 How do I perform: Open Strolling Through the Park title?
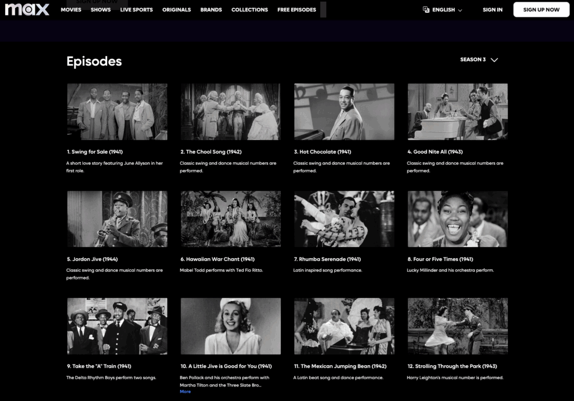click(452, 366)
